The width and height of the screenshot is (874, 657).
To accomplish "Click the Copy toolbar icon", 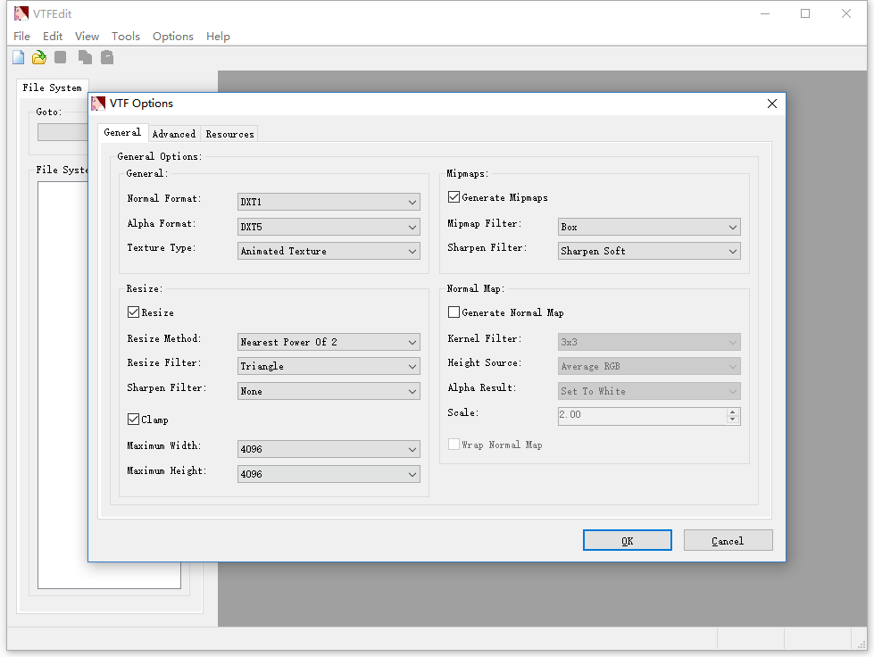I will pyautogui.click(x=85, y=57).
